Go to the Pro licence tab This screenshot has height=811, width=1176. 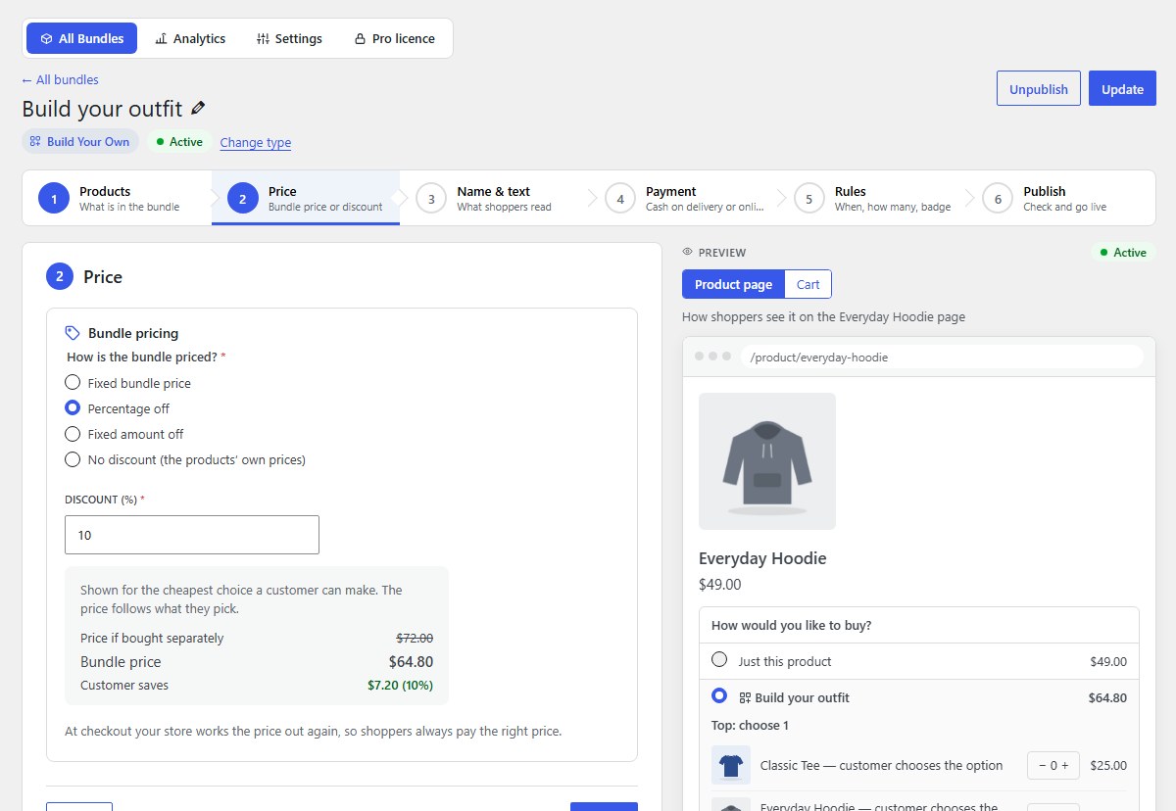[x=394, y=38]
